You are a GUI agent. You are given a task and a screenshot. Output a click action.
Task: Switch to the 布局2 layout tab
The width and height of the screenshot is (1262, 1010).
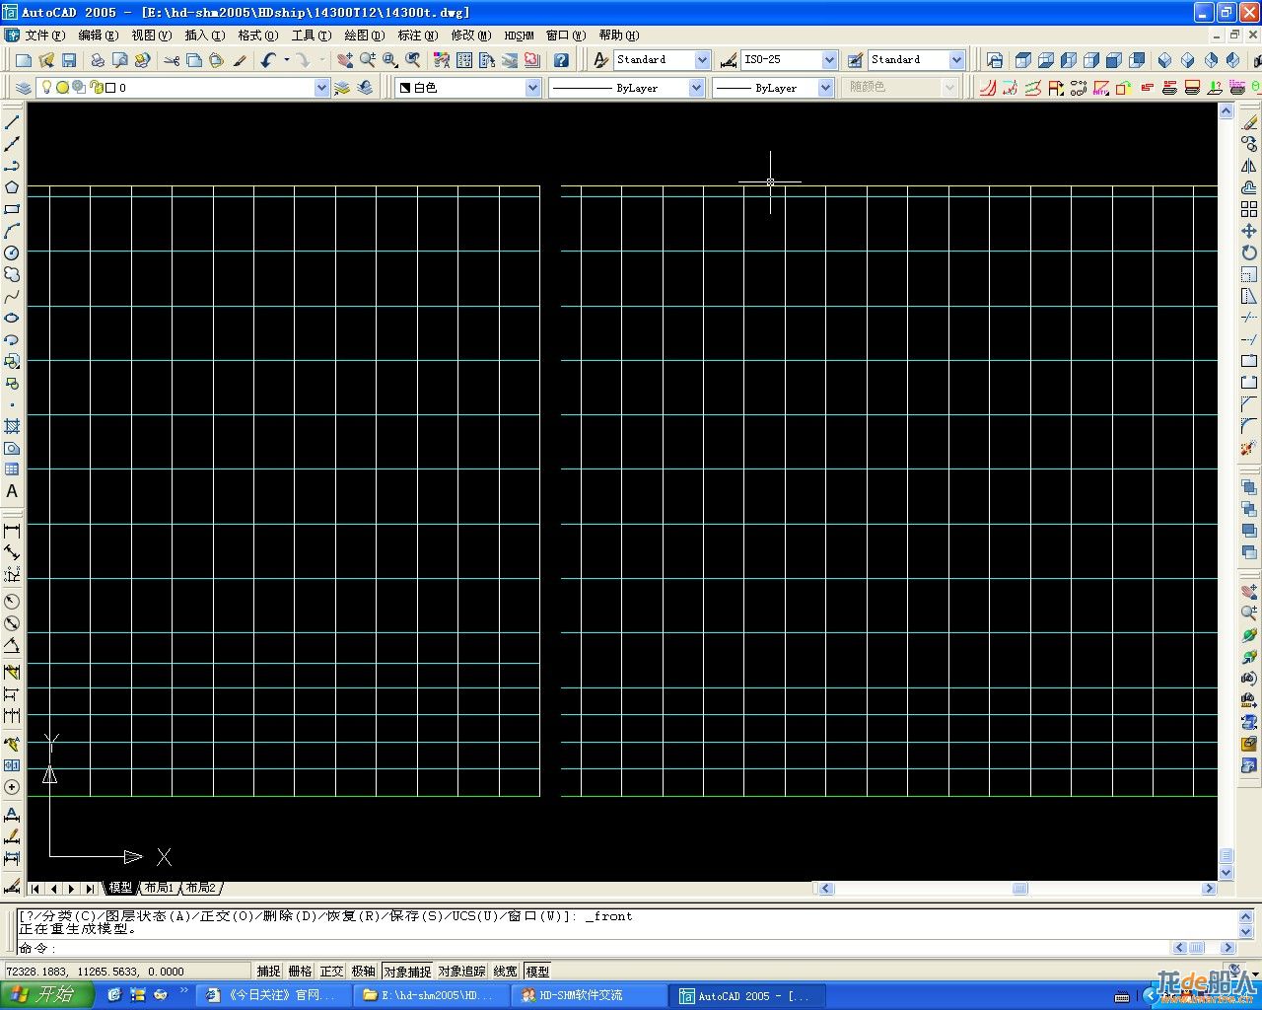200,889
